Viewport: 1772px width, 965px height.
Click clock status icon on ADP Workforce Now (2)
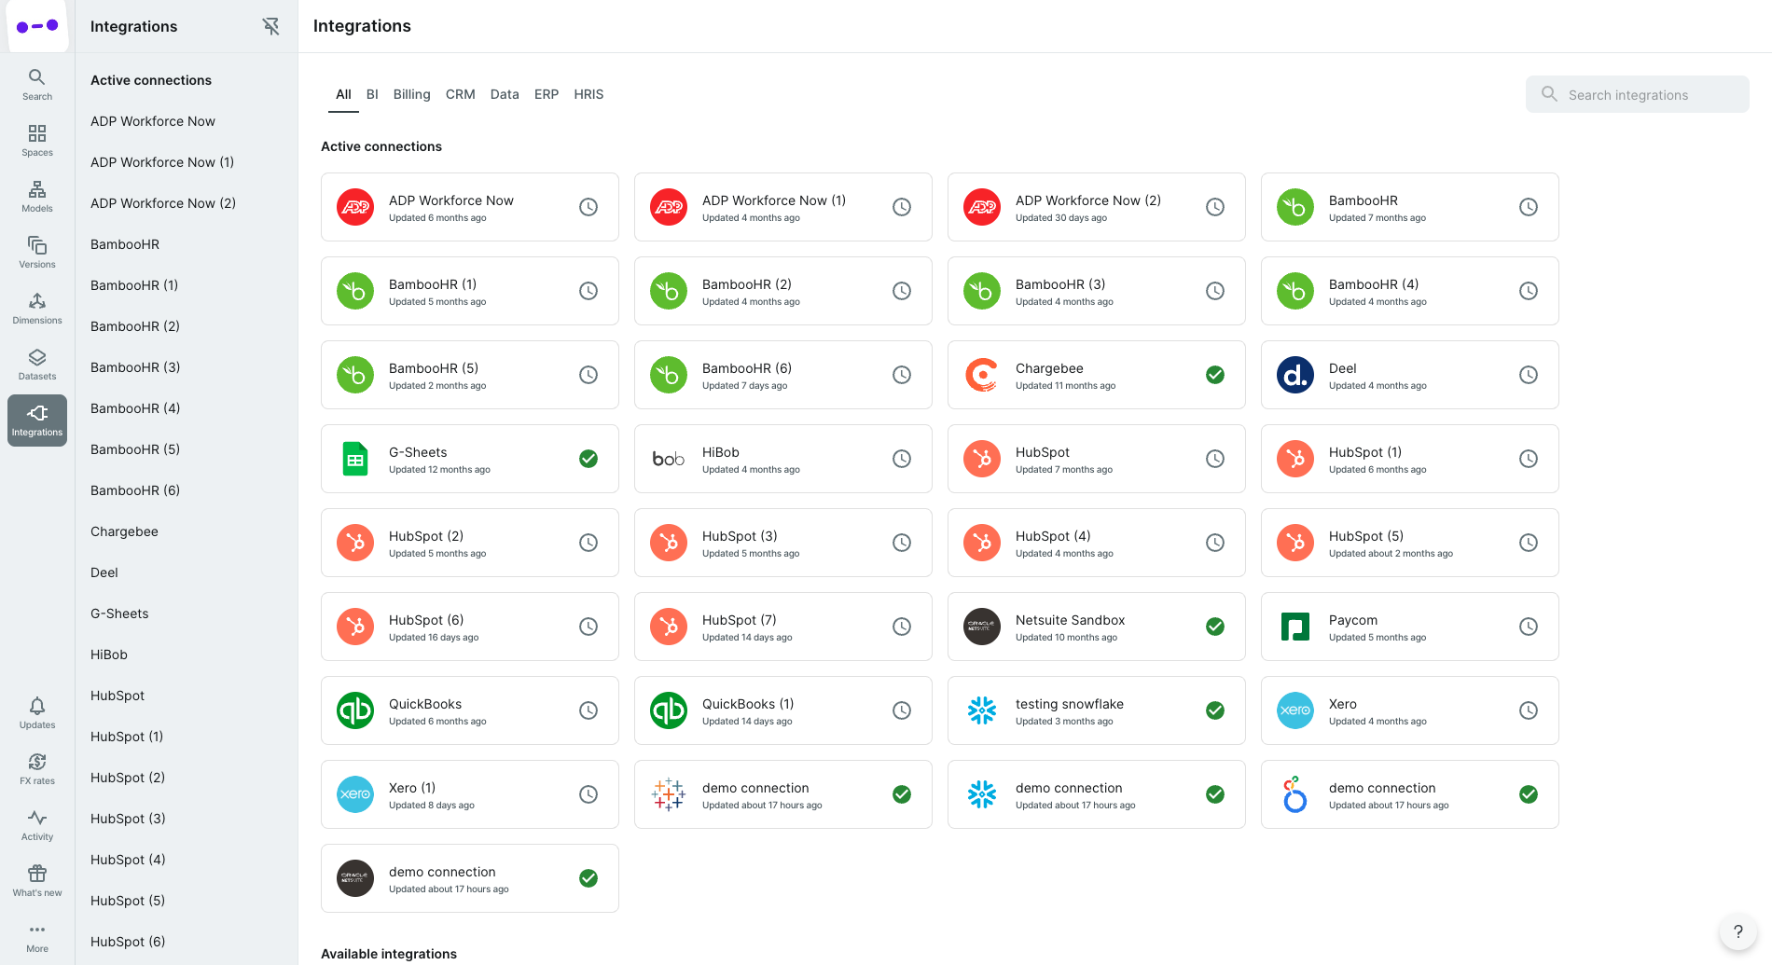pyautogui.click(x=1215, y=207)
